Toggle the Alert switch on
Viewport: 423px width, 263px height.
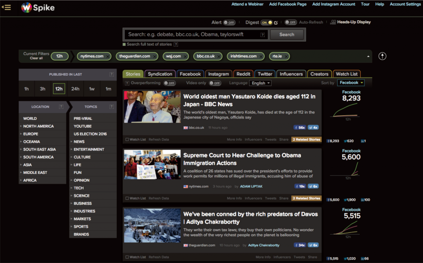coord(229,23)
